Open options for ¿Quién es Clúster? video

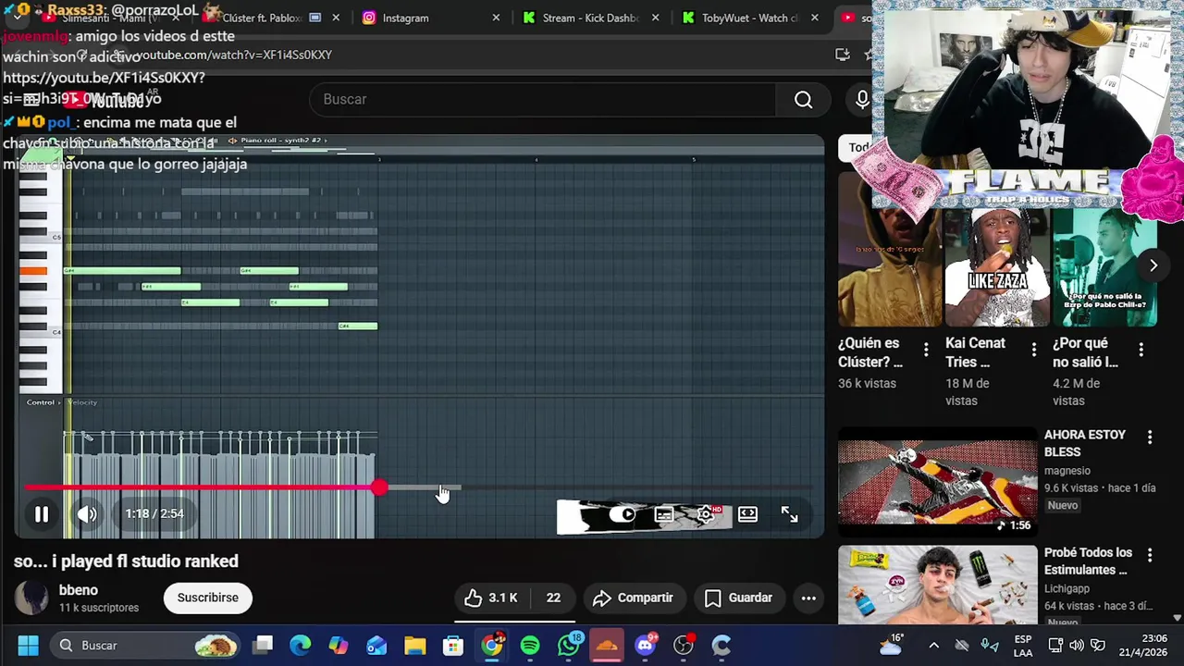(926, 349)
